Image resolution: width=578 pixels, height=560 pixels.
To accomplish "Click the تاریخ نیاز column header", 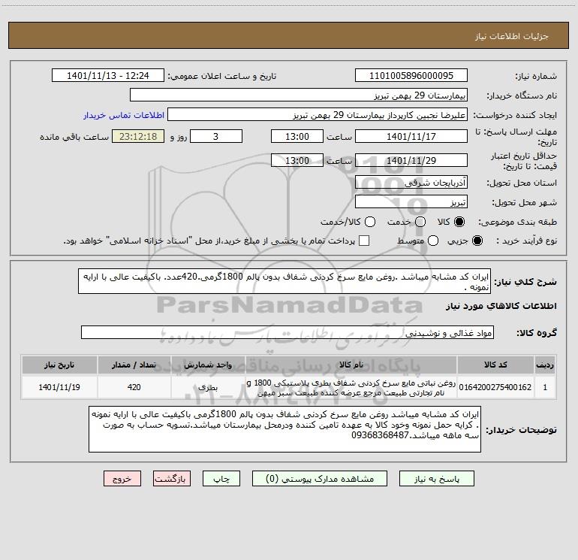I will [59, 365].
